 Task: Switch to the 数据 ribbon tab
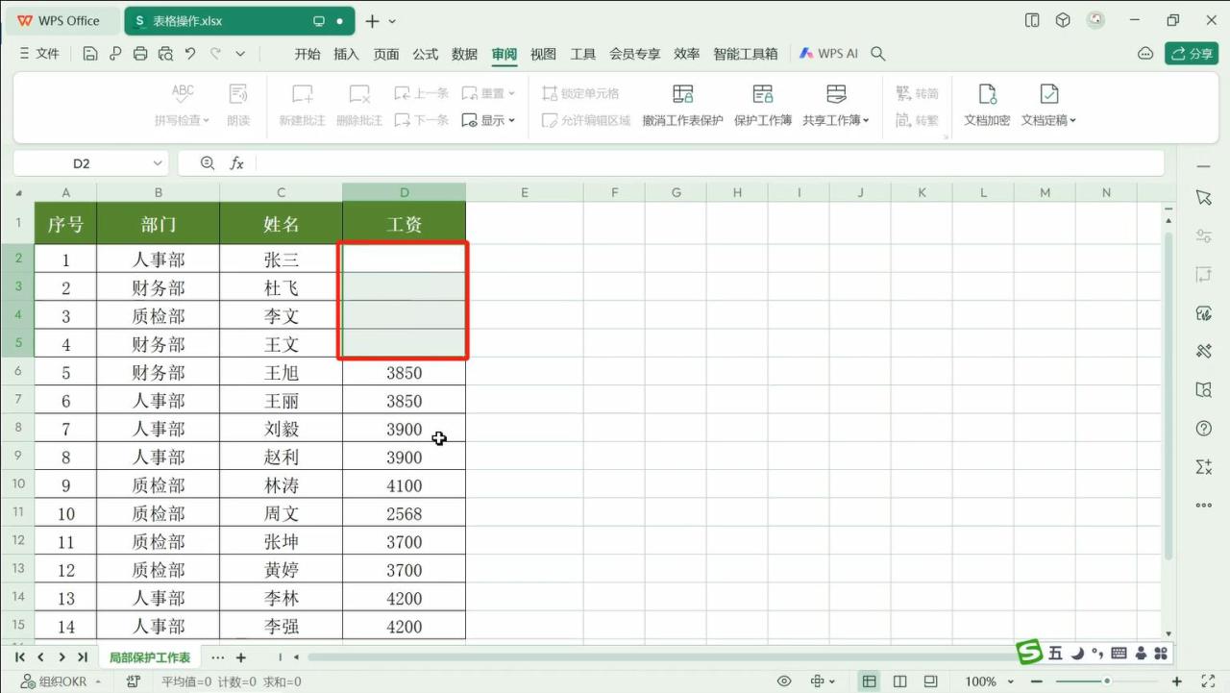pos(465,54)
